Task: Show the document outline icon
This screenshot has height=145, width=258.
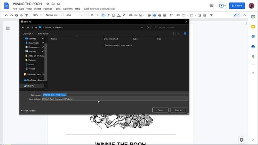Action: [8, 28]
